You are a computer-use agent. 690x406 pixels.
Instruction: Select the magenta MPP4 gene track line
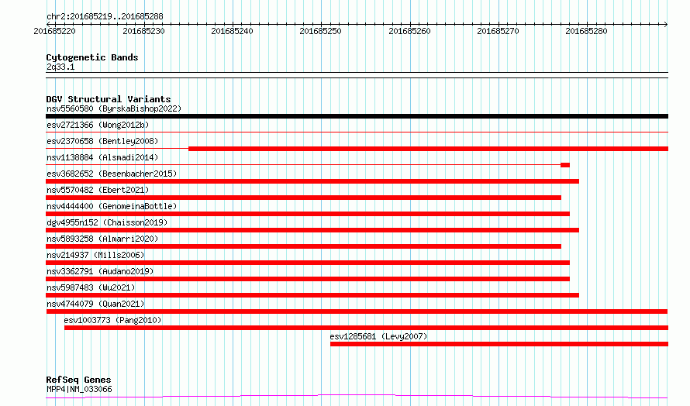click(x=357, y=396)
